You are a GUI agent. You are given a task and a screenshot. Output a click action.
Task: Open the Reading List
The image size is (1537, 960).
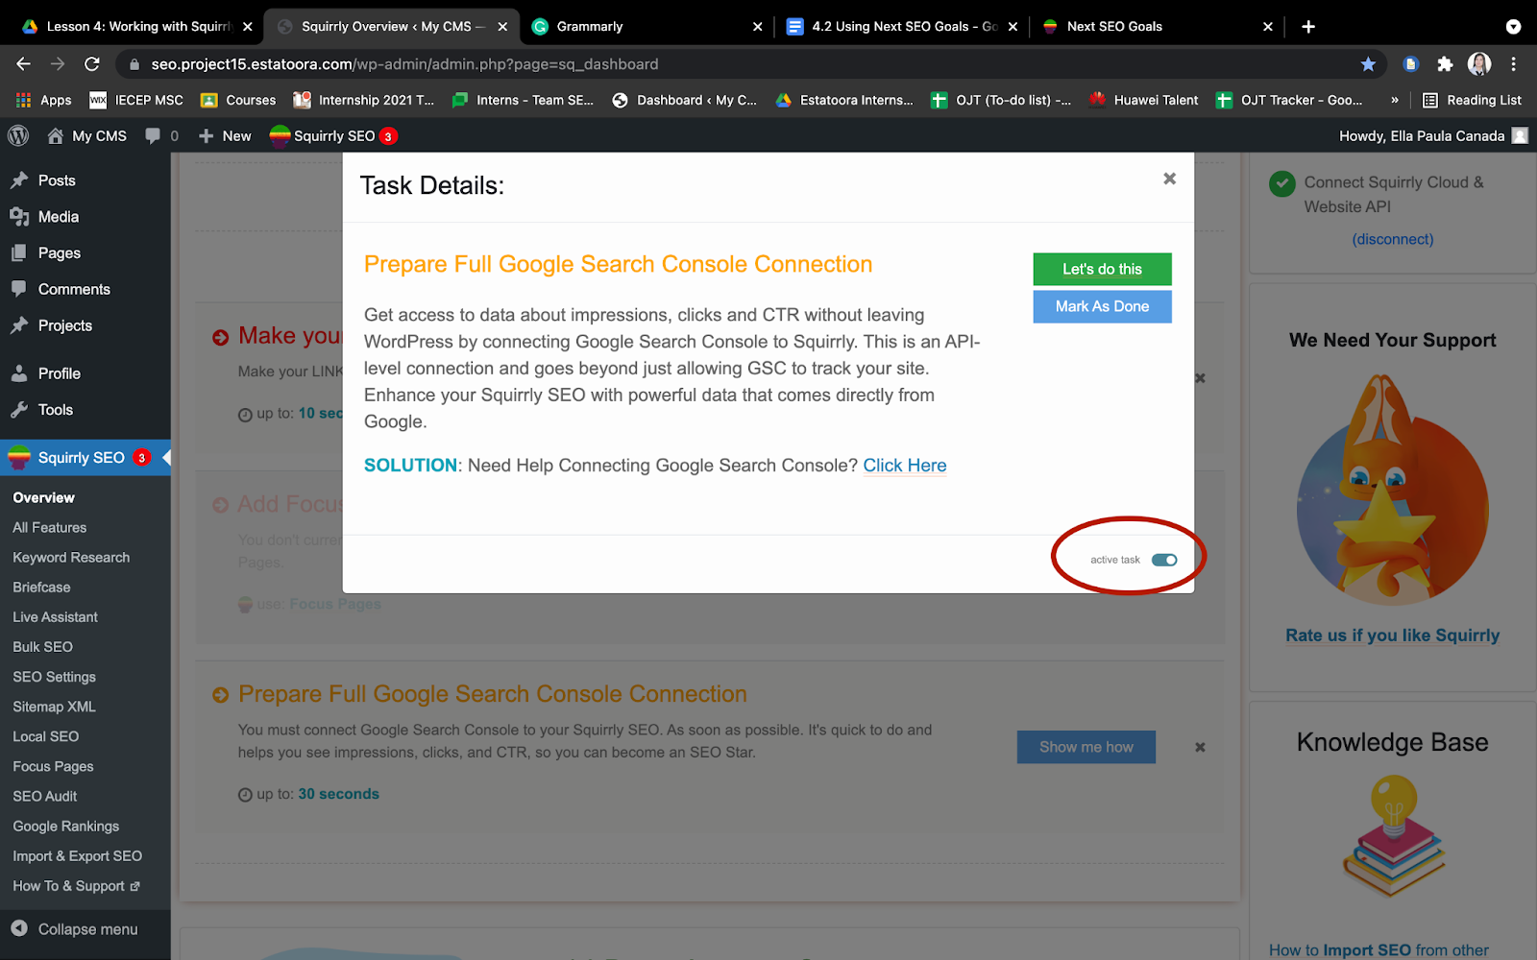click(1472, 100)
